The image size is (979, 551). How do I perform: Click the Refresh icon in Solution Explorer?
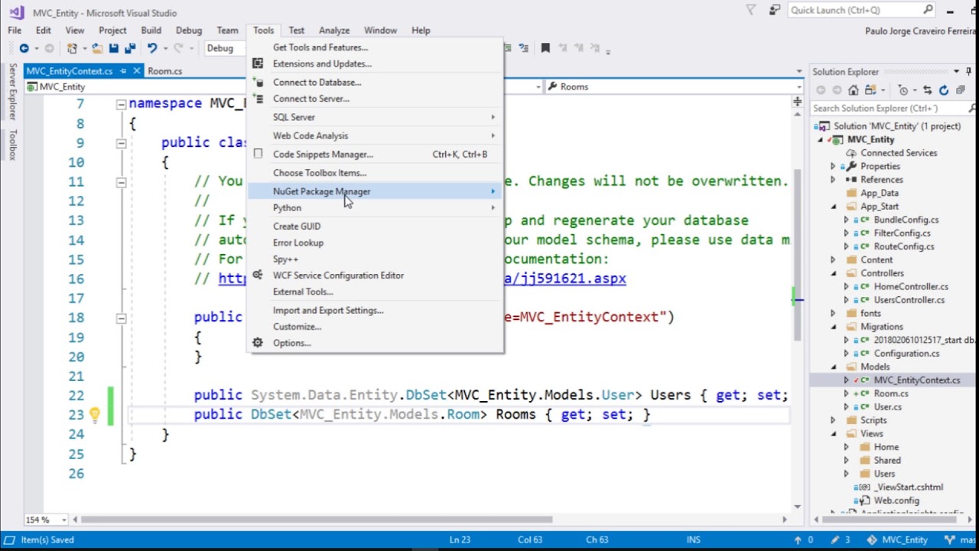(944, 90)
